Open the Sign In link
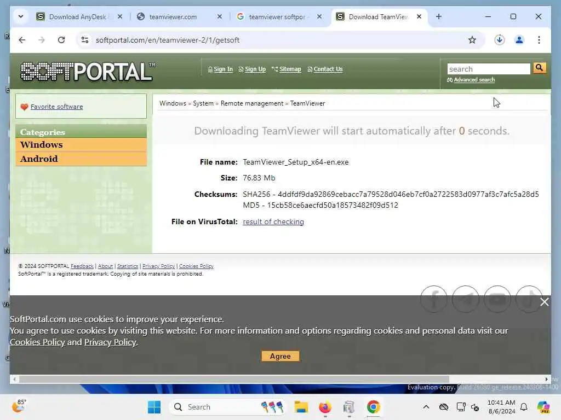Screen dimensions: 561x420 pos(223,69)
